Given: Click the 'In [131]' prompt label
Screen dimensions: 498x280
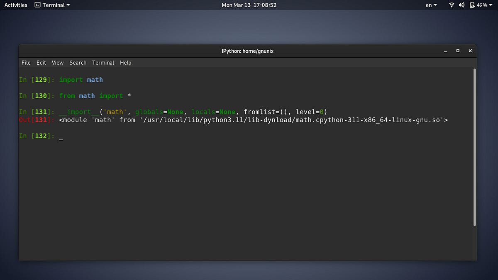Looking at the screenshot, I should (37, 112).
